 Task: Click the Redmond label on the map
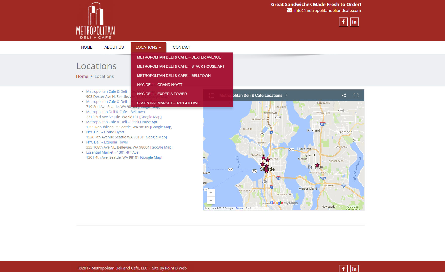(x=345, y=132)
